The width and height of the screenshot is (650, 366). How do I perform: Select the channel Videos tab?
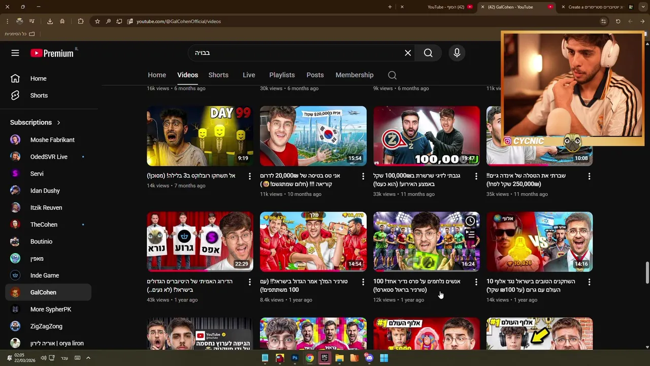coord(187,75)
